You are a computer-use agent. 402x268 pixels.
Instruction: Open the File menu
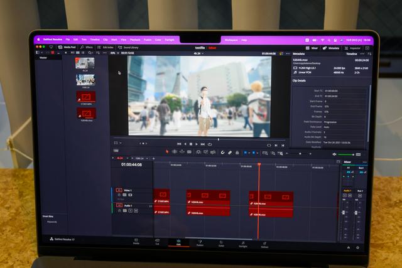[68, 40]
